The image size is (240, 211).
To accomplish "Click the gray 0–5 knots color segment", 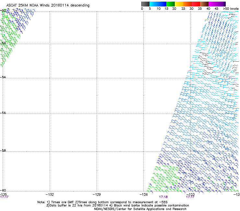I will 145,4.
